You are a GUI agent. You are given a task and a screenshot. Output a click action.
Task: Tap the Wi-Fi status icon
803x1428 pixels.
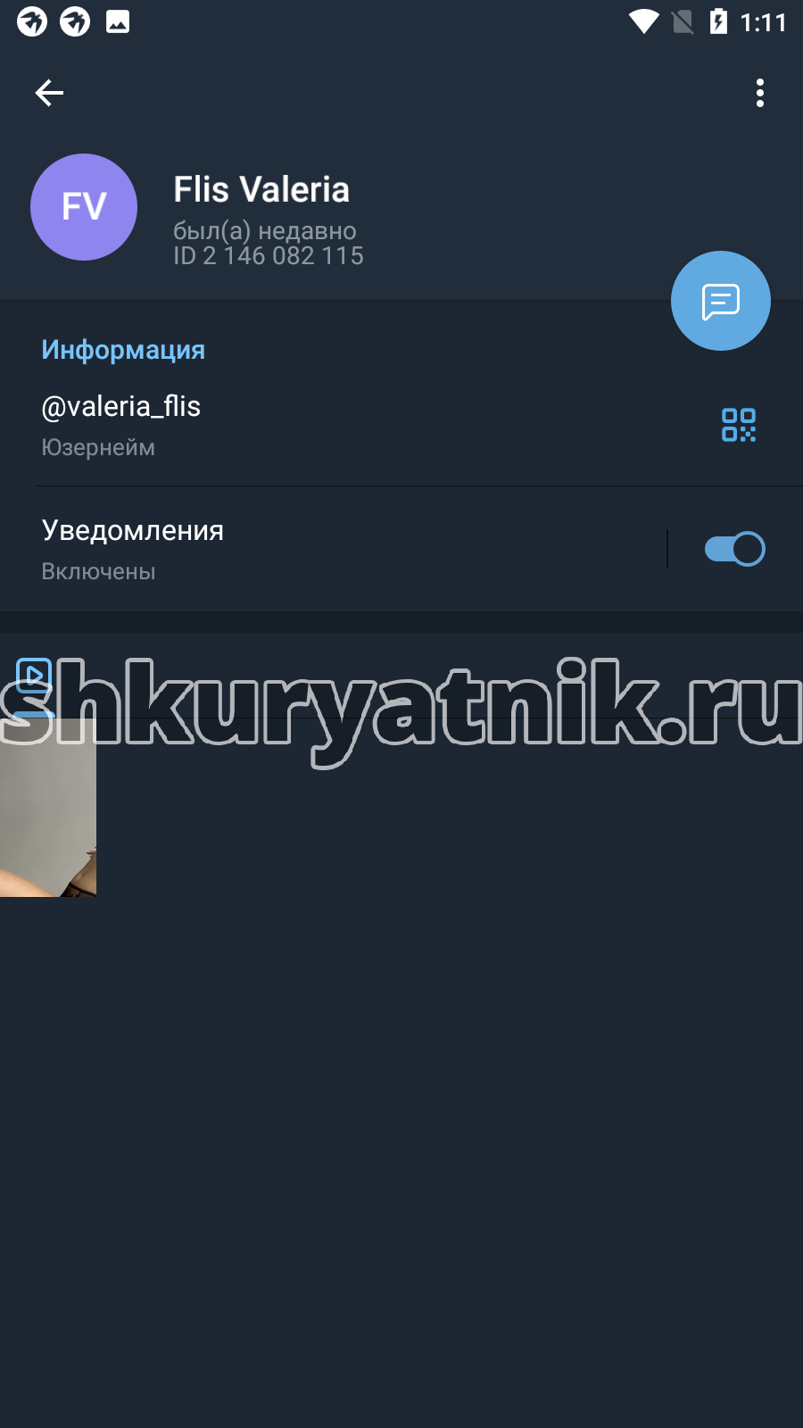pyautogui.click(x=643, y=21)
